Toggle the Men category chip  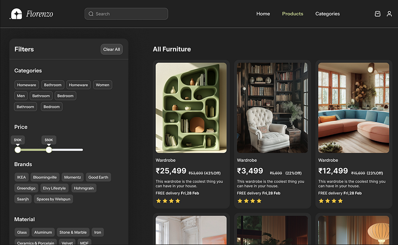click(21, 96)
